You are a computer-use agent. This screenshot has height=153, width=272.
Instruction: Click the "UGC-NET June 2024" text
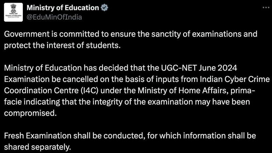coord(199,68)
